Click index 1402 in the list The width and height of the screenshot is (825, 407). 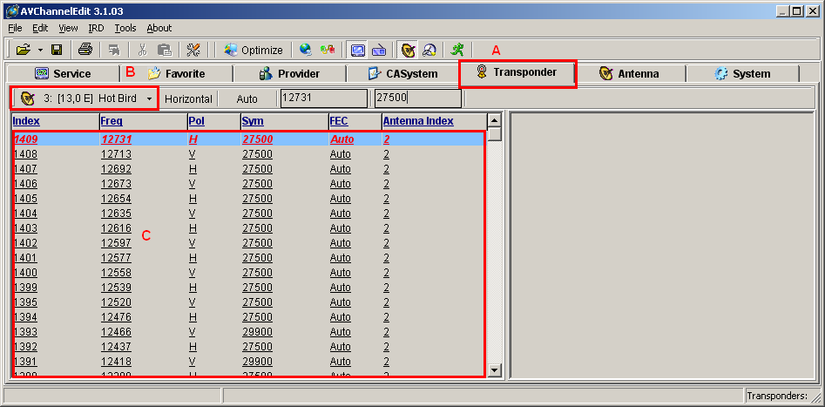pos(26,243)
